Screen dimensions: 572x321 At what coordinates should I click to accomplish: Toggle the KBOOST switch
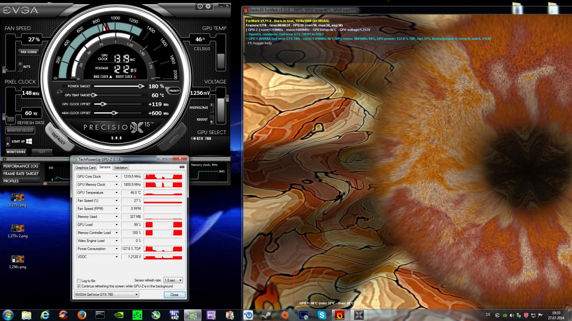point(211,120)
